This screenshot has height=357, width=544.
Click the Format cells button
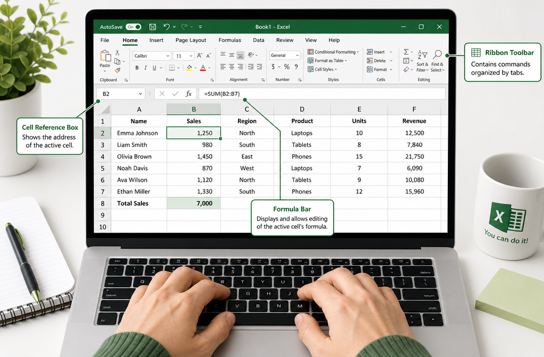click(x=379, y=70)
